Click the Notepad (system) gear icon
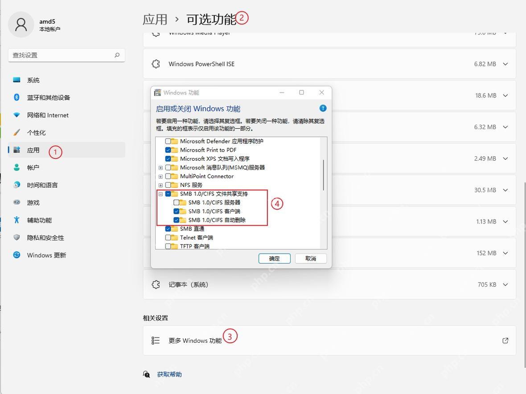526x394 pixels. 156,284
